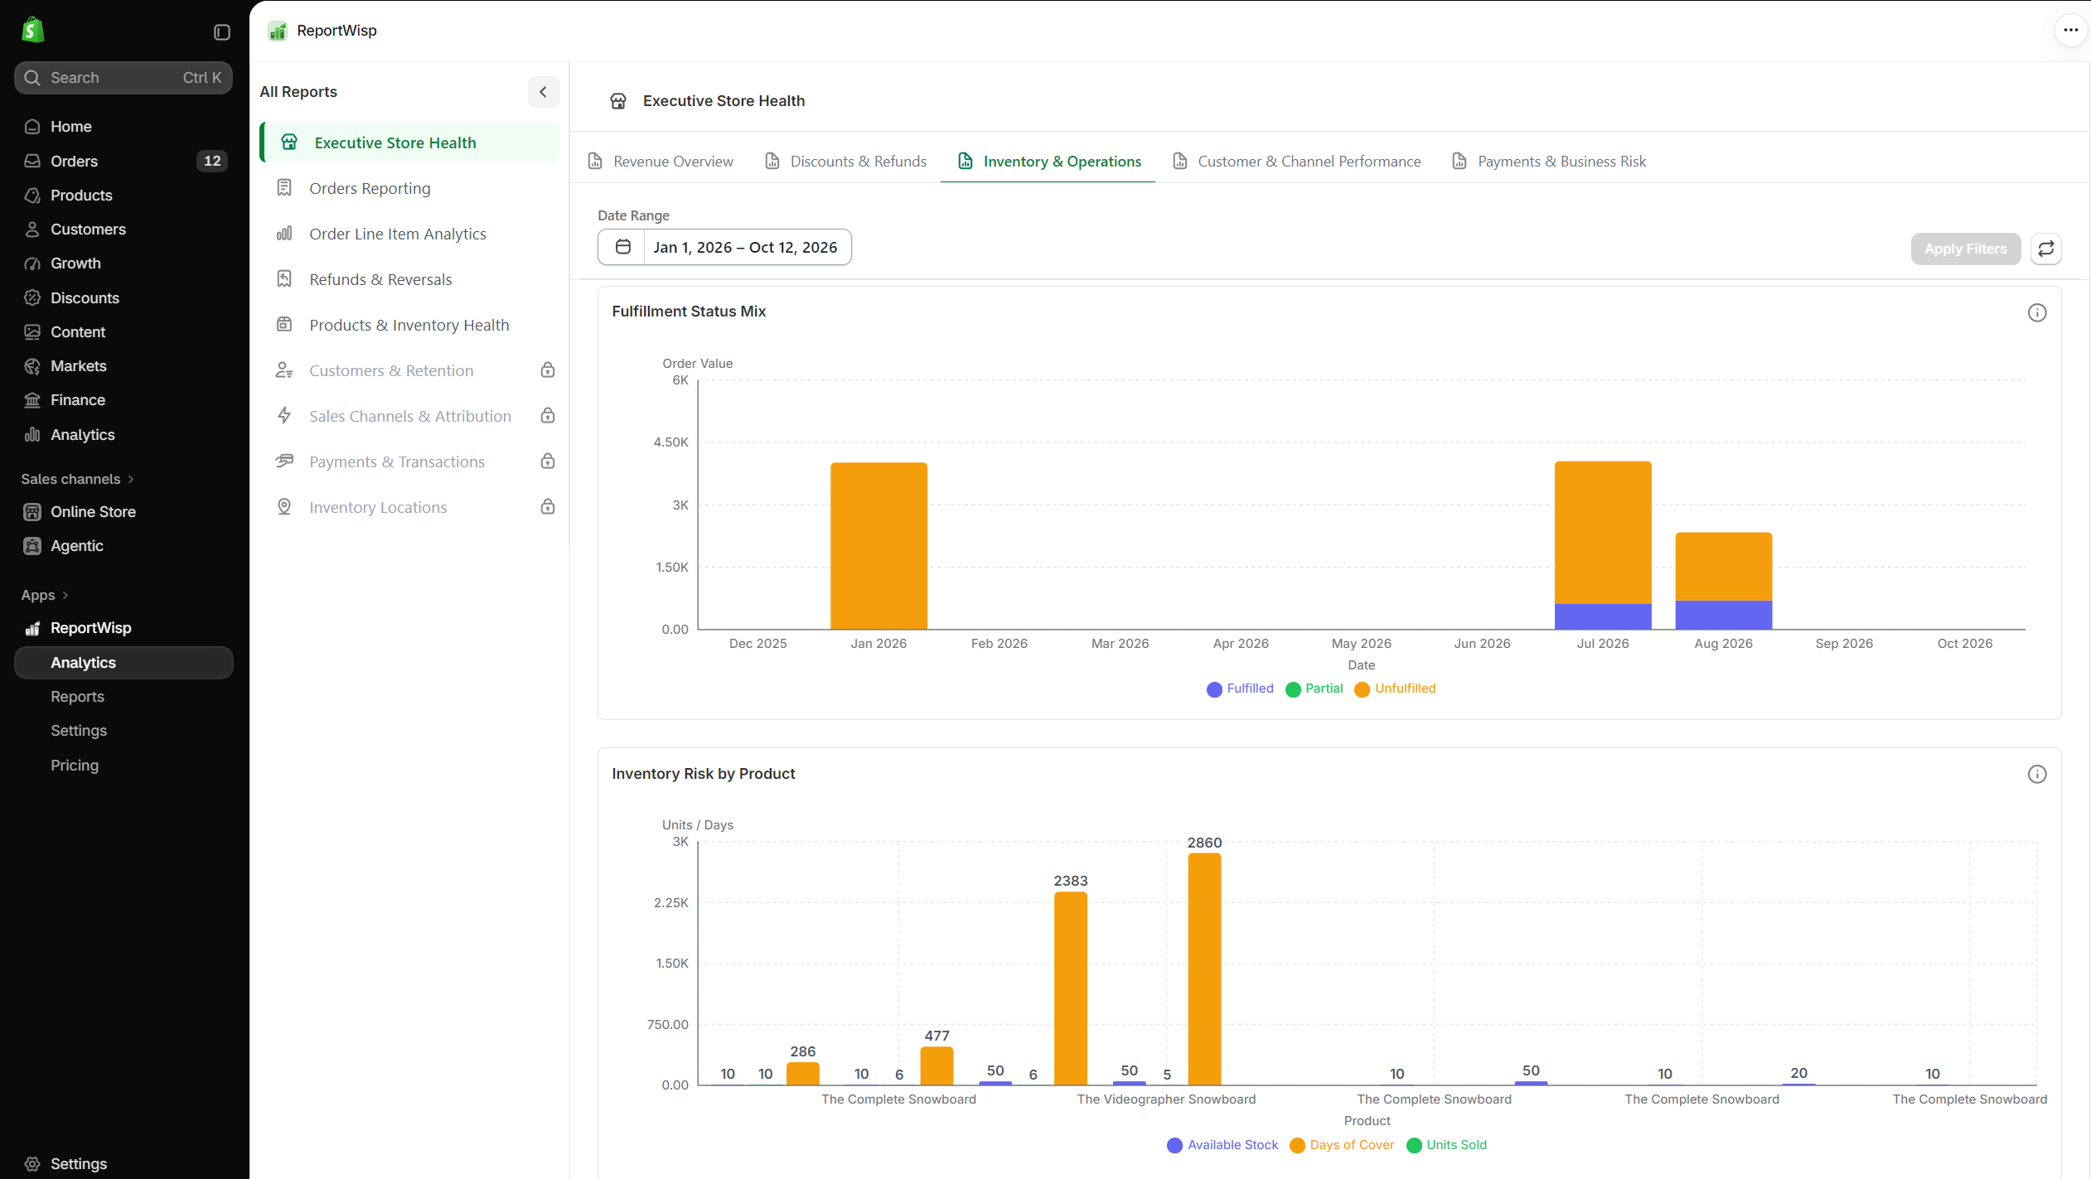Toggle the sidebar collapse icon
Screen dimensions: 2091x1179
click(x=221, y=32)
